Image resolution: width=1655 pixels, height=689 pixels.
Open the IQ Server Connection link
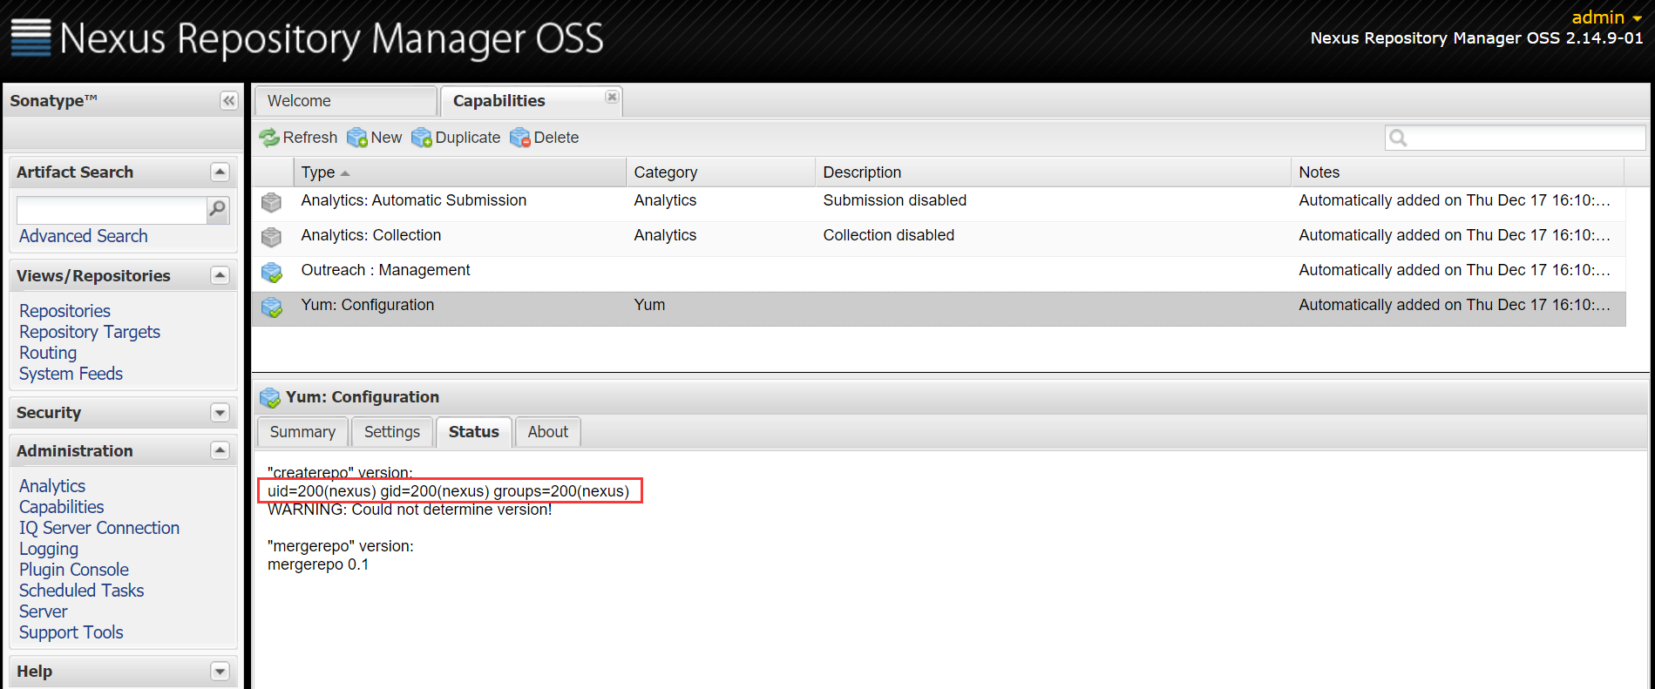pos(99,528)
